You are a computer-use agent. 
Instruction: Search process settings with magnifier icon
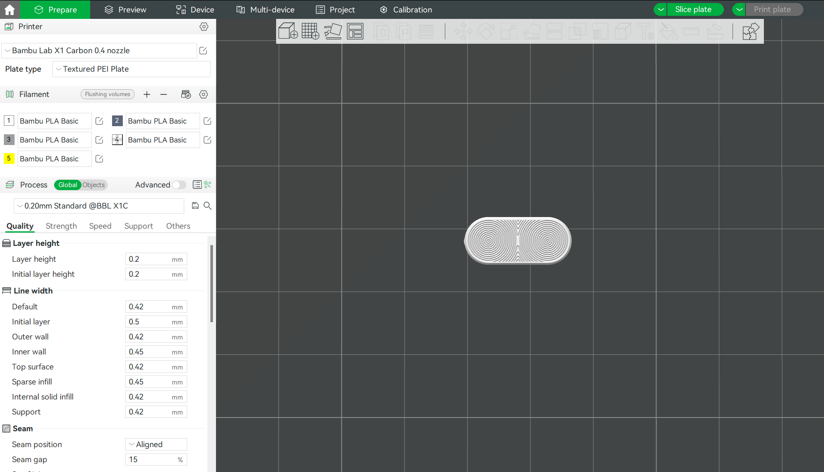pos(207,206)
